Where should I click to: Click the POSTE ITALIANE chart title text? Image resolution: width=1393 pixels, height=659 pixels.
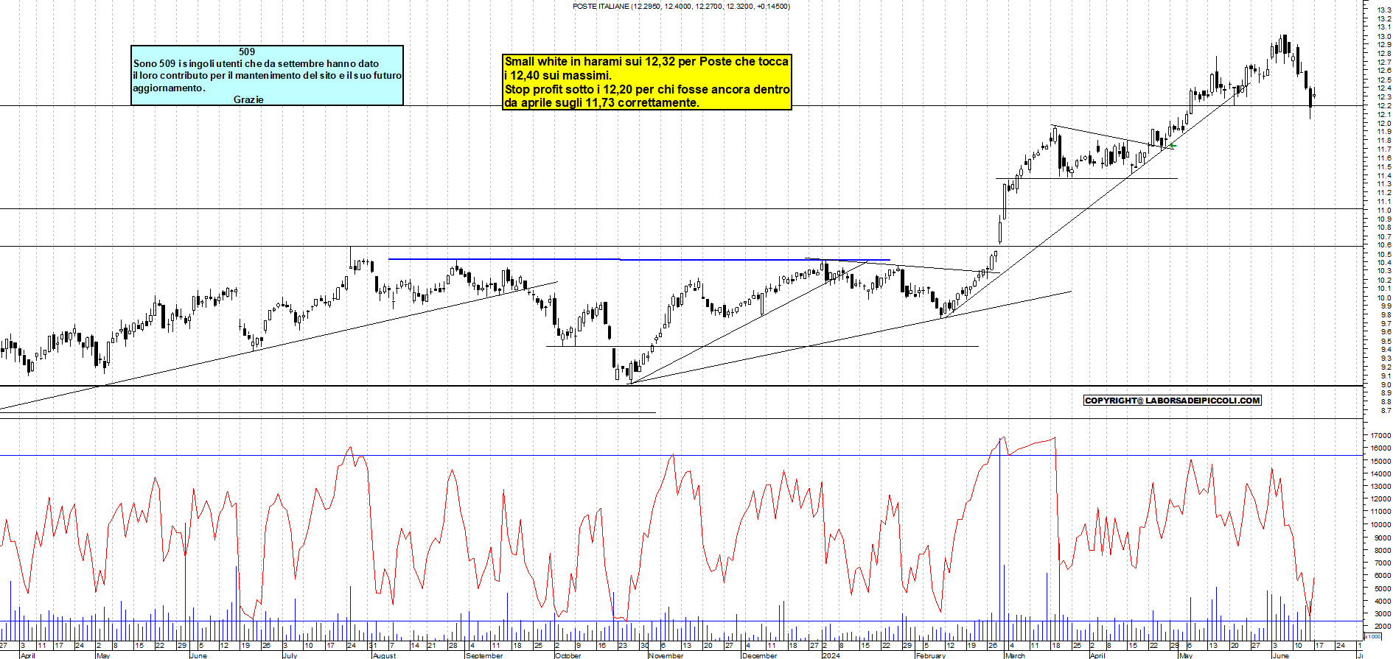coord(681,6)
